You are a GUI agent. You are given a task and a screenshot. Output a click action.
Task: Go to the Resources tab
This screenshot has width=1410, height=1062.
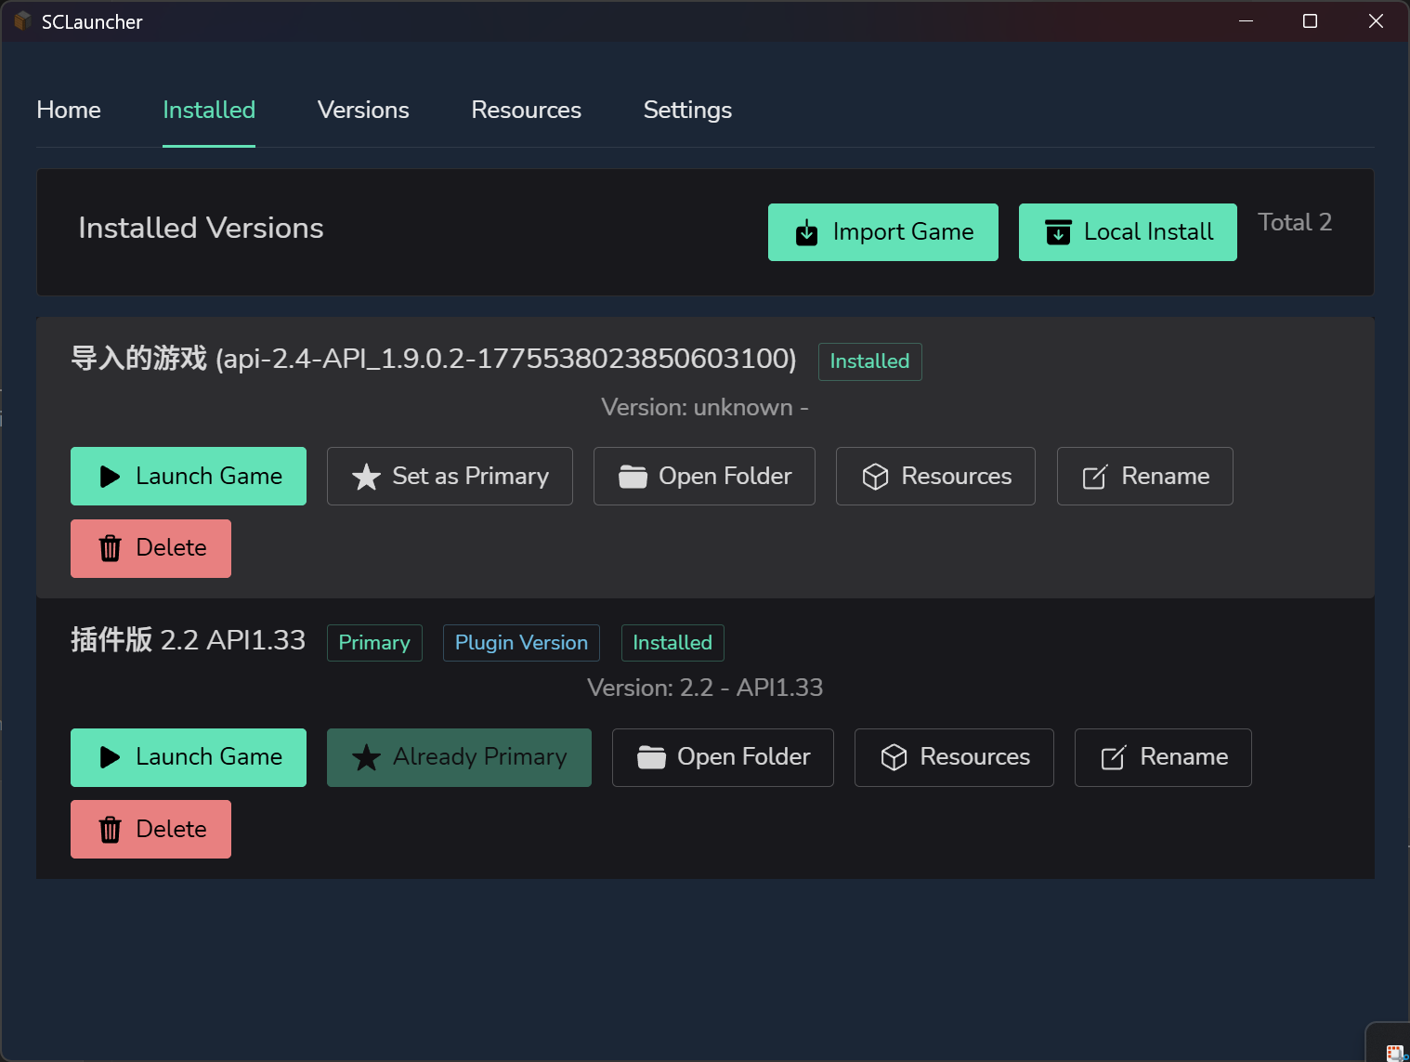pos(526,110)
